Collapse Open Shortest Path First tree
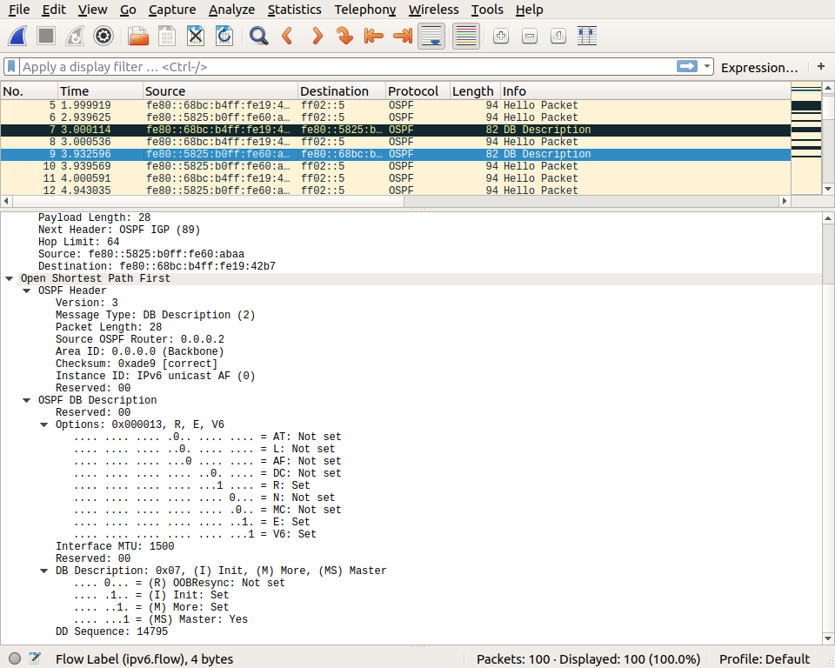 click(x=9, y=278)
